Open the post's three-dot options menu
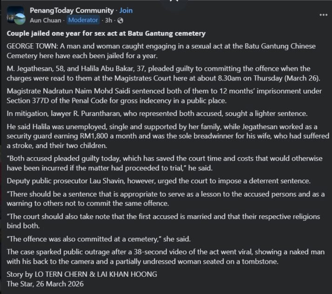The height and width of the screenshot is (294, 332). click(x=323, y=15)
